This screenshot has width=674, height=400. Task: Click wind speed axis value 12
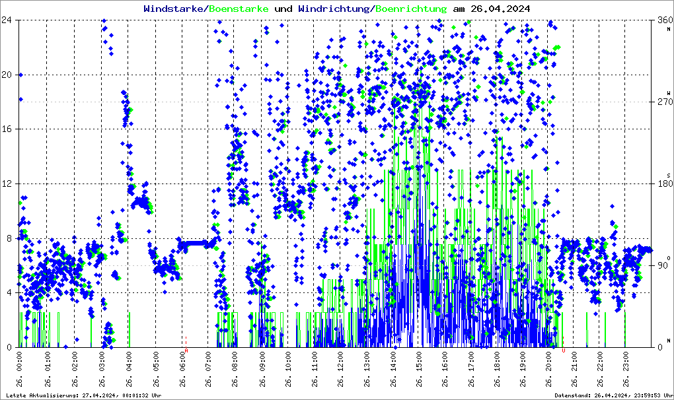(7, 183)
